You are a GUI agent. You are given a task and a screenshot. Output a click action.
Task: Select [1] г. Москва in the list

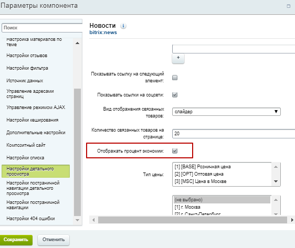point(187,207)
